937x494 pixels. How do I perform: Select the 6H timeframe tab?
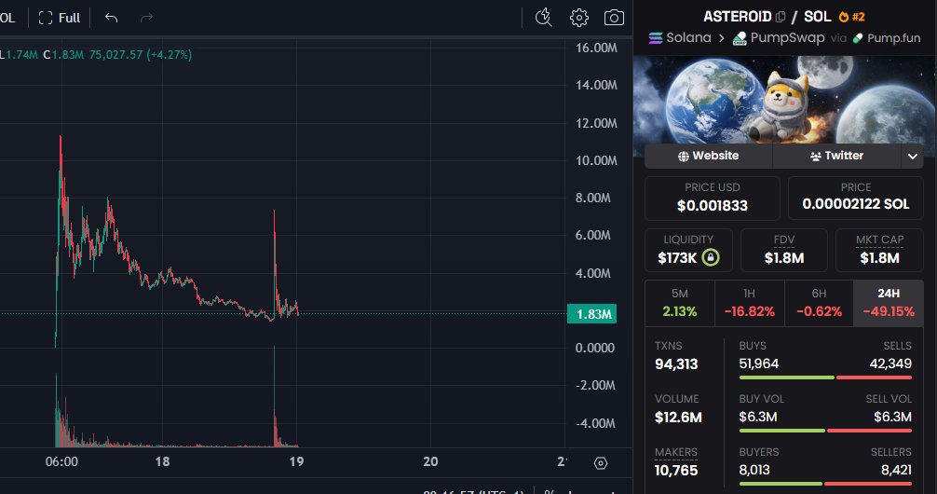click(x=819, y=303)
